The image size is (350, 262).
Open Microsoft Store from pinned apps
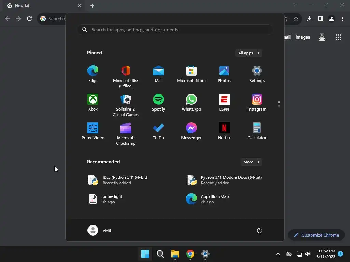(191, 74)
